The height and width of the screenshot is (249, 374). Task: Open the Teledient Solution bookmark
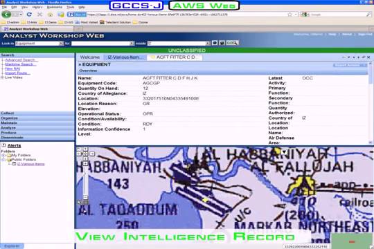coord(116,22)
